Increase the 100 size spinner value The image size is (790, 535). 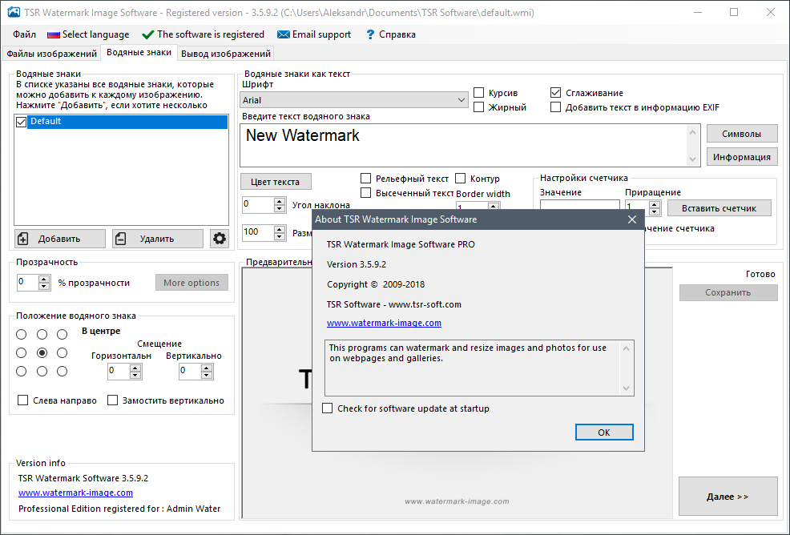(280, 229)
